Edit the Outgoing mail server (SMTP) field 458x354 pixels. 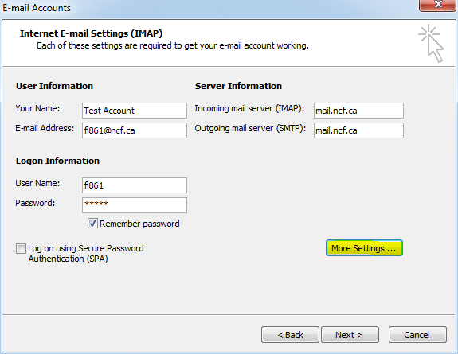(x=358, y=130)
